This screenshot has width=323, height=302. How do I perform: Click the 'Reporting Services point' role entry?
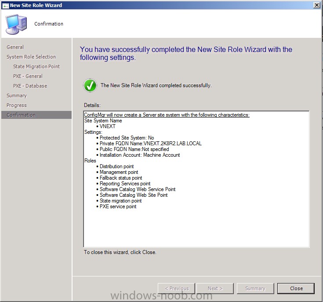tap(125, 184)
